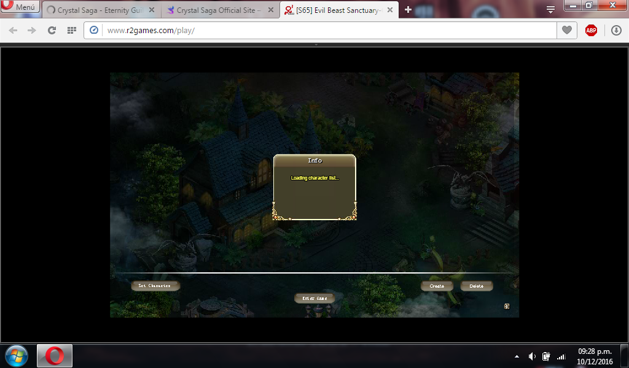
Task: Switch to Crystal Saga Official Site tab
Action: point(218,10)
